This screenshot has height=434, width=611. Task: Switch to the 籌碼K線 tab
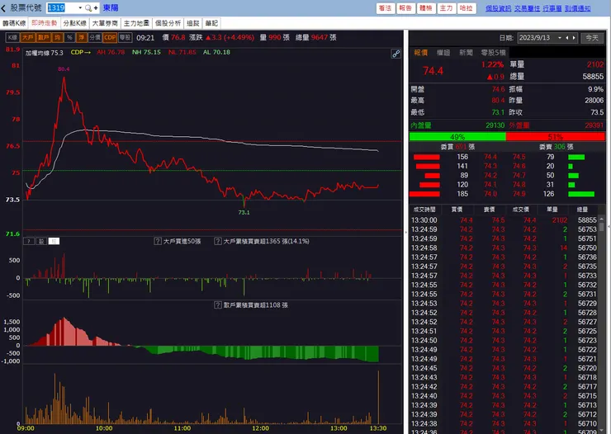click(x=14, y=23)
